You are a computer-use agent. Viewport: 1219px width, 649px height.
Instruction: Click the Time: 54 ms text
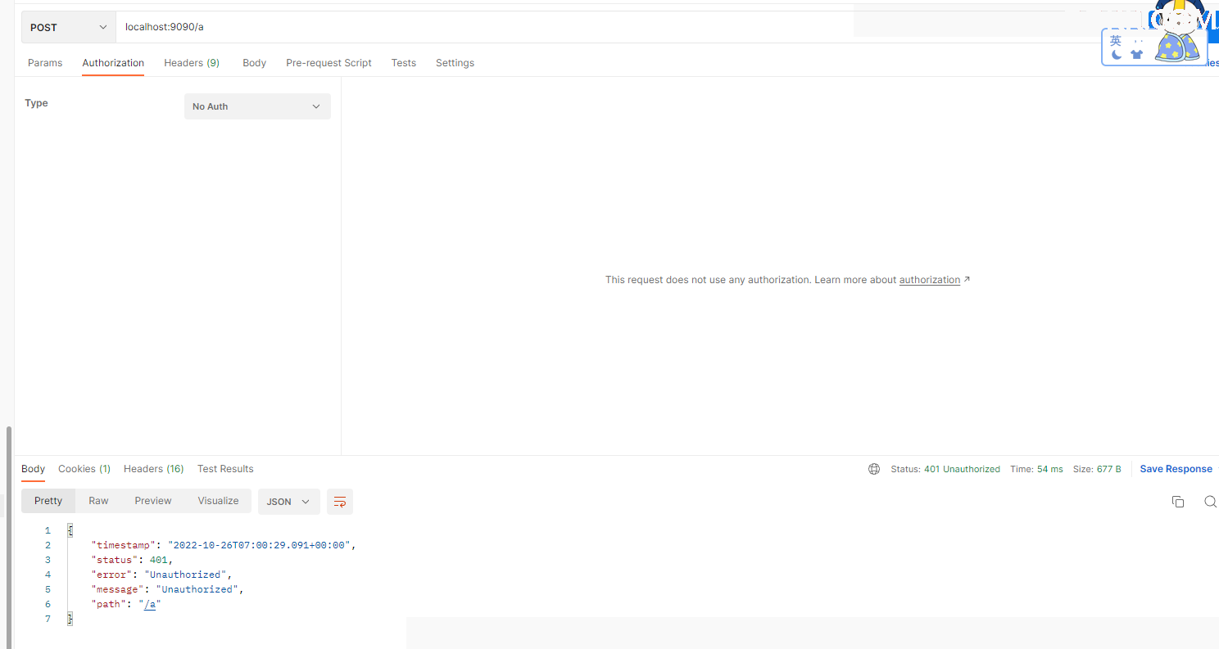pos(1036,469)
